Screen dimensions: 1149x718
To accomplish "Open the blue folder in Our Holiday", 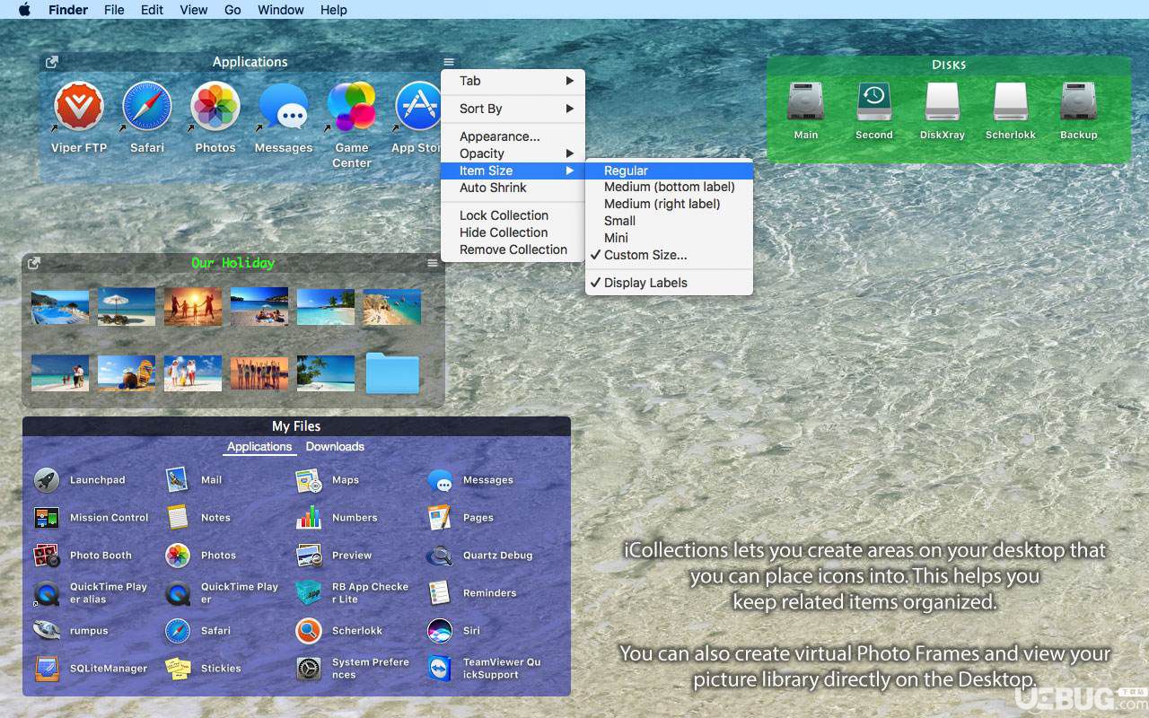I will [x=392, y=372].
